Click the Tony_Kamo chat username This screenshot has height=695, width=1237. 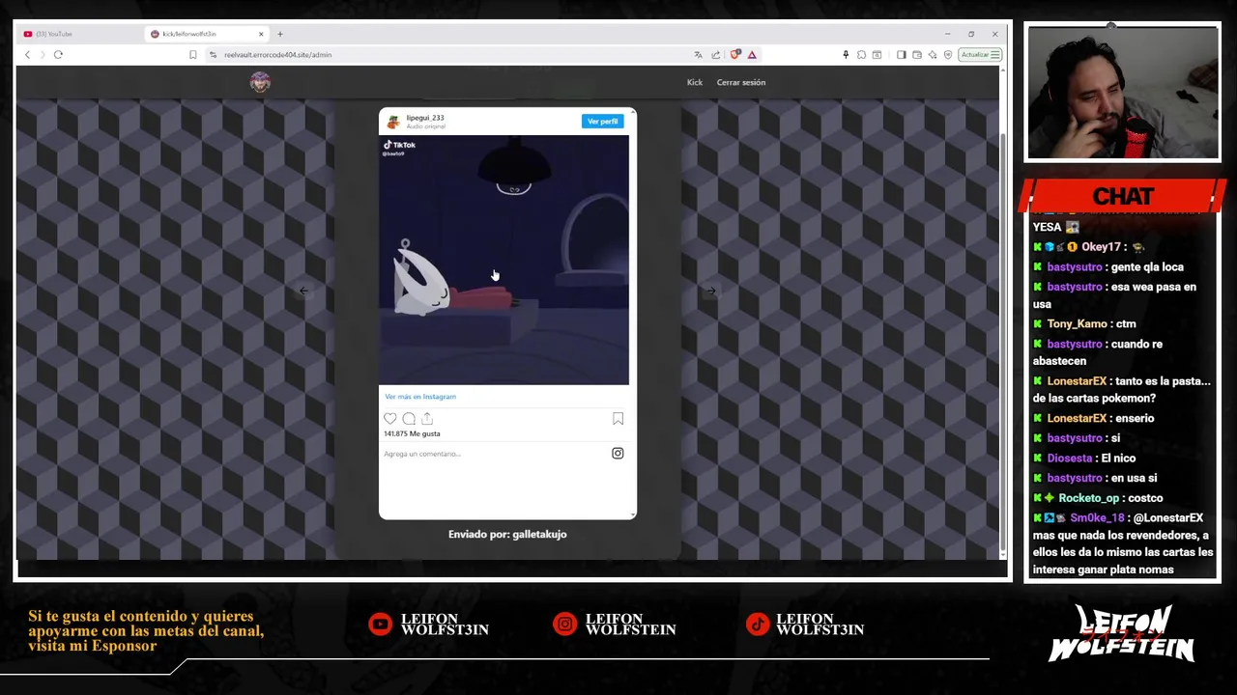point(1077,324)
